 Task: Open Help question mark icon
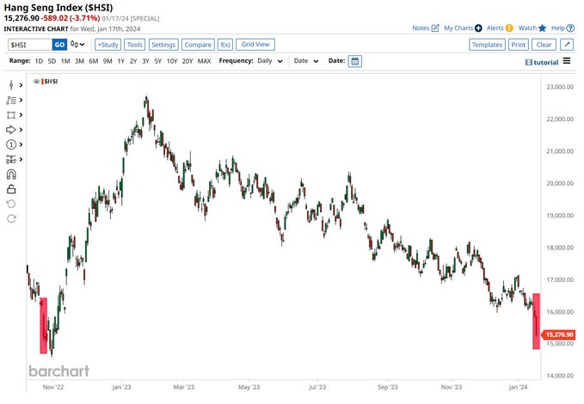(x=570, y=28)
